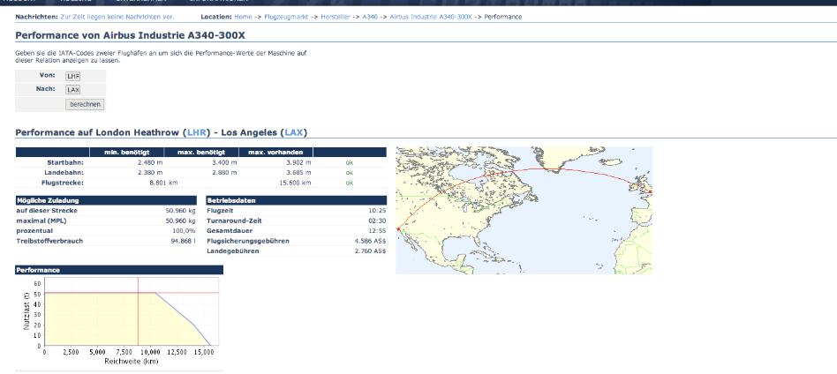The image size is (837, 374).
Task: Click the route map image
Action: pos(524,210)
